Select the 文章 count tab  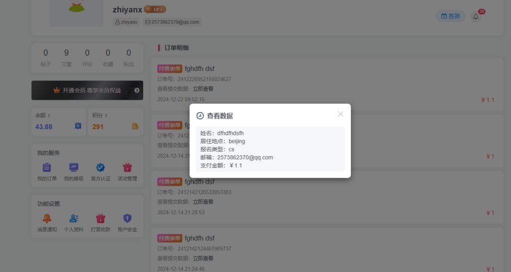66,57
